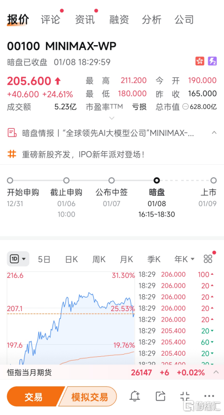Tap the 上市 timeline marker

tap(214, 181)
